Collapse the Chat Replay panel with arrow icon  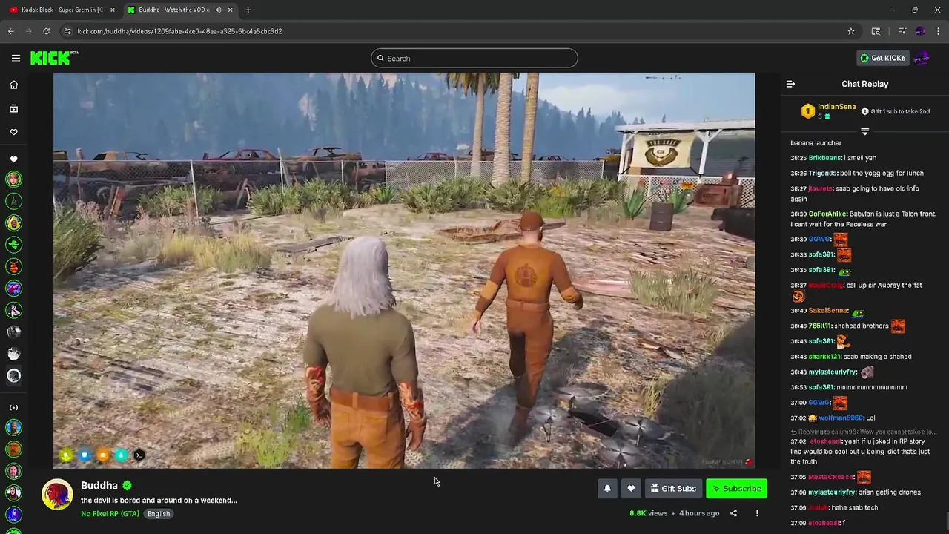(x=790, y=84)
